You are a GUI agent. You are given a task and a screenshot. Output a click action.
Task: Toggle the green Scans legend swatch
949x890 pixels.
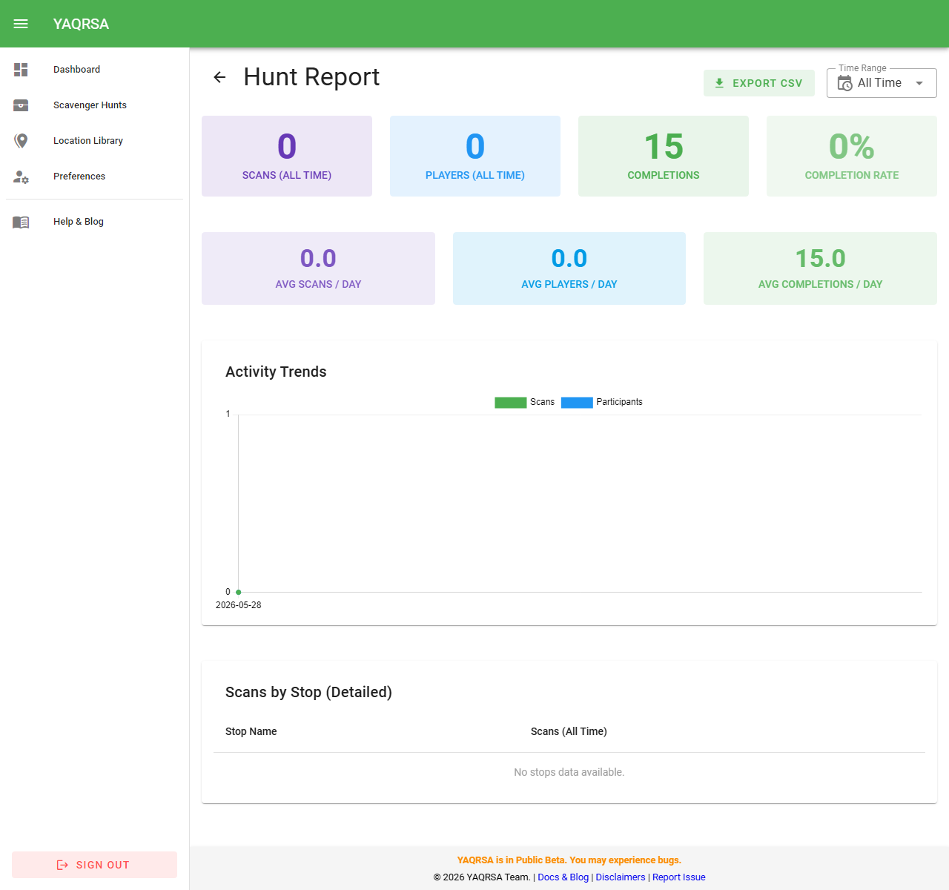511,403
